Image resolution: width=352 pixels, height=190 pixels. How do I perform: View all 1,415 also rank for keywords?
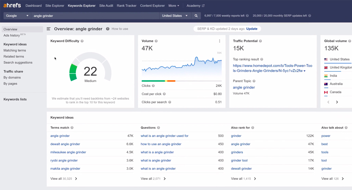[x=243, y=179]
